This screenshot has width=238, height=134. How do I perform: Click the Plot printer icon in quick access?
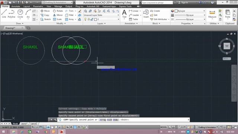pyautogui.click(x=27, y=2)
